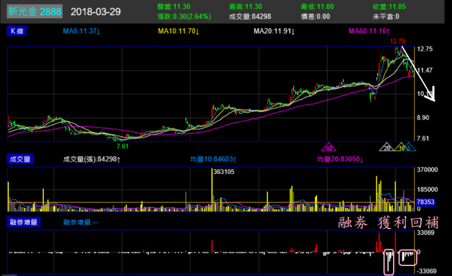The image size is (452, 276).
Task: Click the 20-day MA triangle marker
Action: point(387,147)
